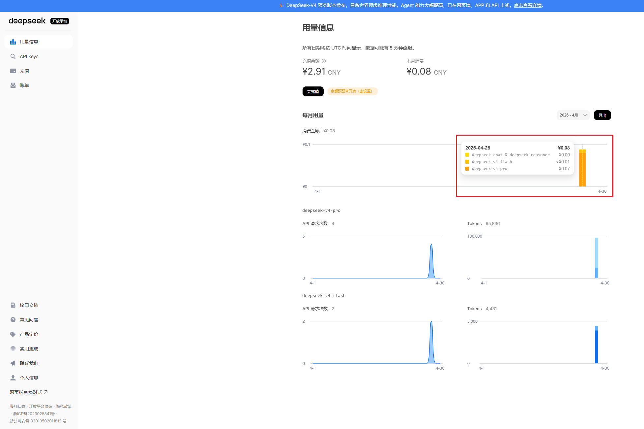Click the black 去充值 button
Viewport: 644px width, 429px height.
click(x=313, y=91)
